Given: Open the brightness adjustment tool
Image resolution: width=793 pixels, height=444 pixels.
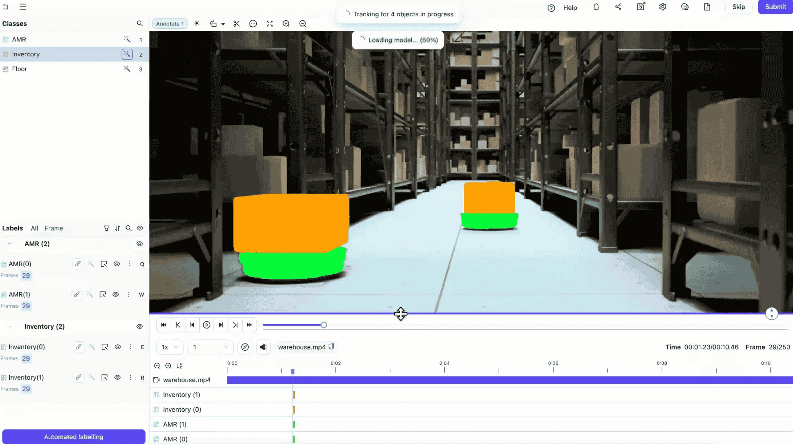Looking at the screenshot, I should pos(197,23).
